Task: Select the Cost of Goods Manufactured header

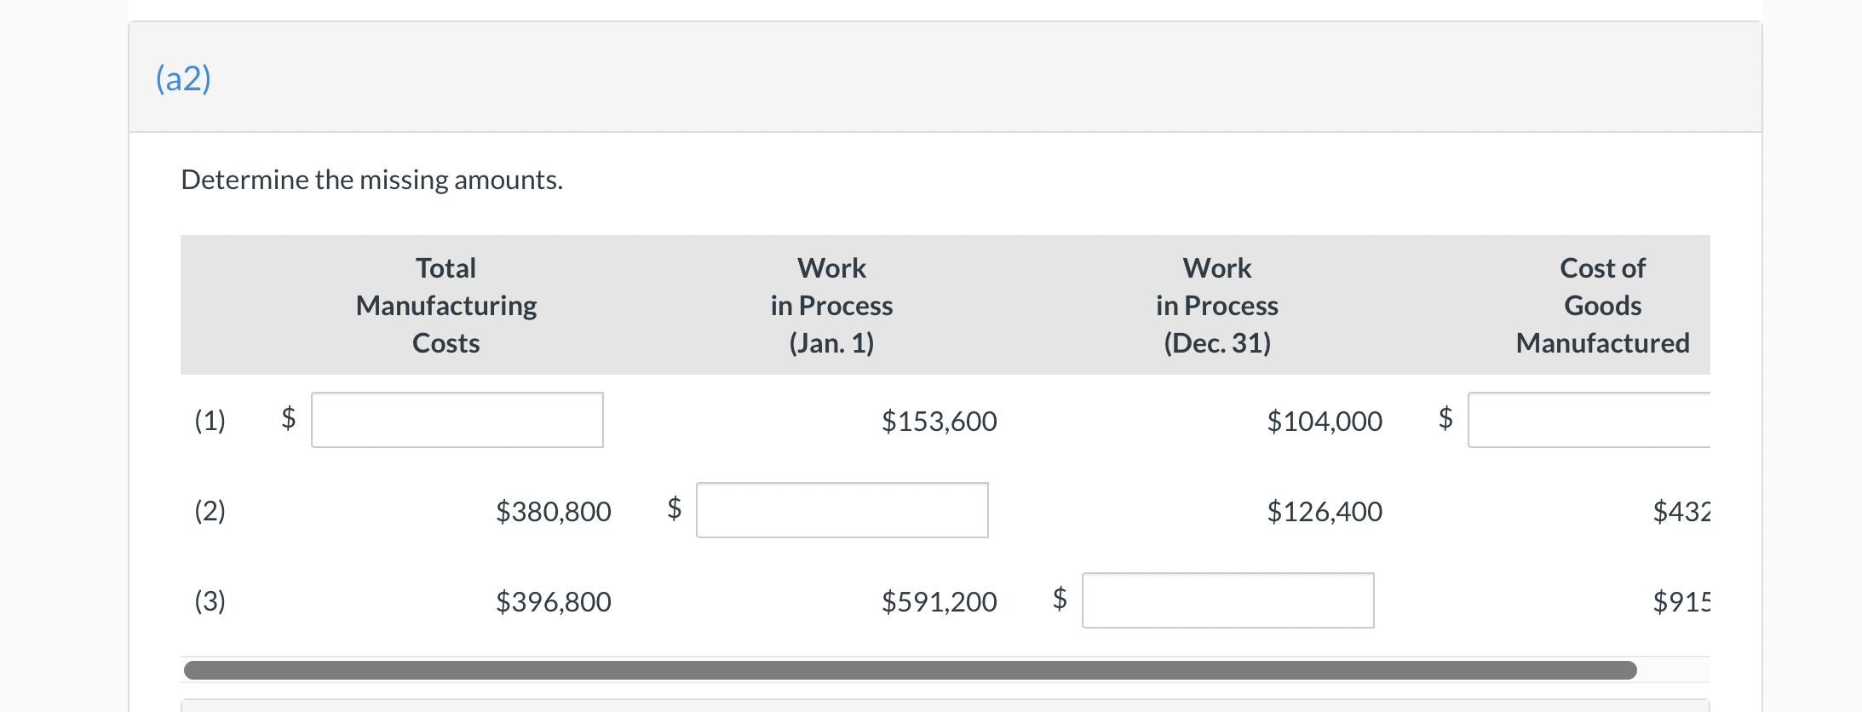Action: (x=1602, y=305)
